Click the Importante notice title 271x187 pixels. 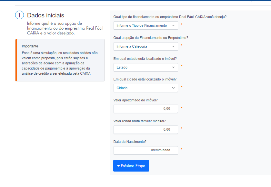(30, 46)
